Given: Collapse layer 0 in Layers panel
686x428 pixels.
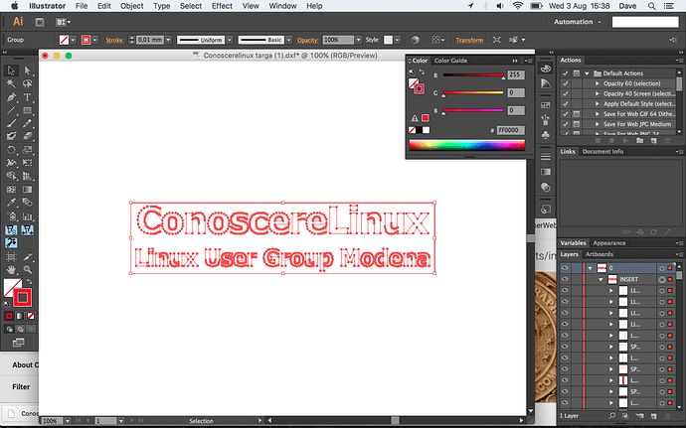Looking at the screenshot, I should tap(590, 268).
